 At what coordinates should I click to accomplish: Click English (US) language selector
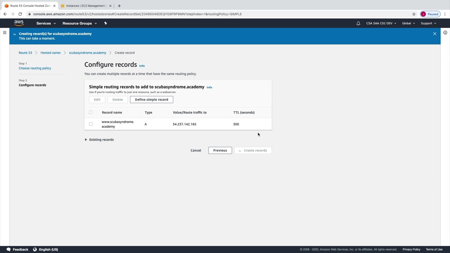pyautogui.click(x=49, y=249)
